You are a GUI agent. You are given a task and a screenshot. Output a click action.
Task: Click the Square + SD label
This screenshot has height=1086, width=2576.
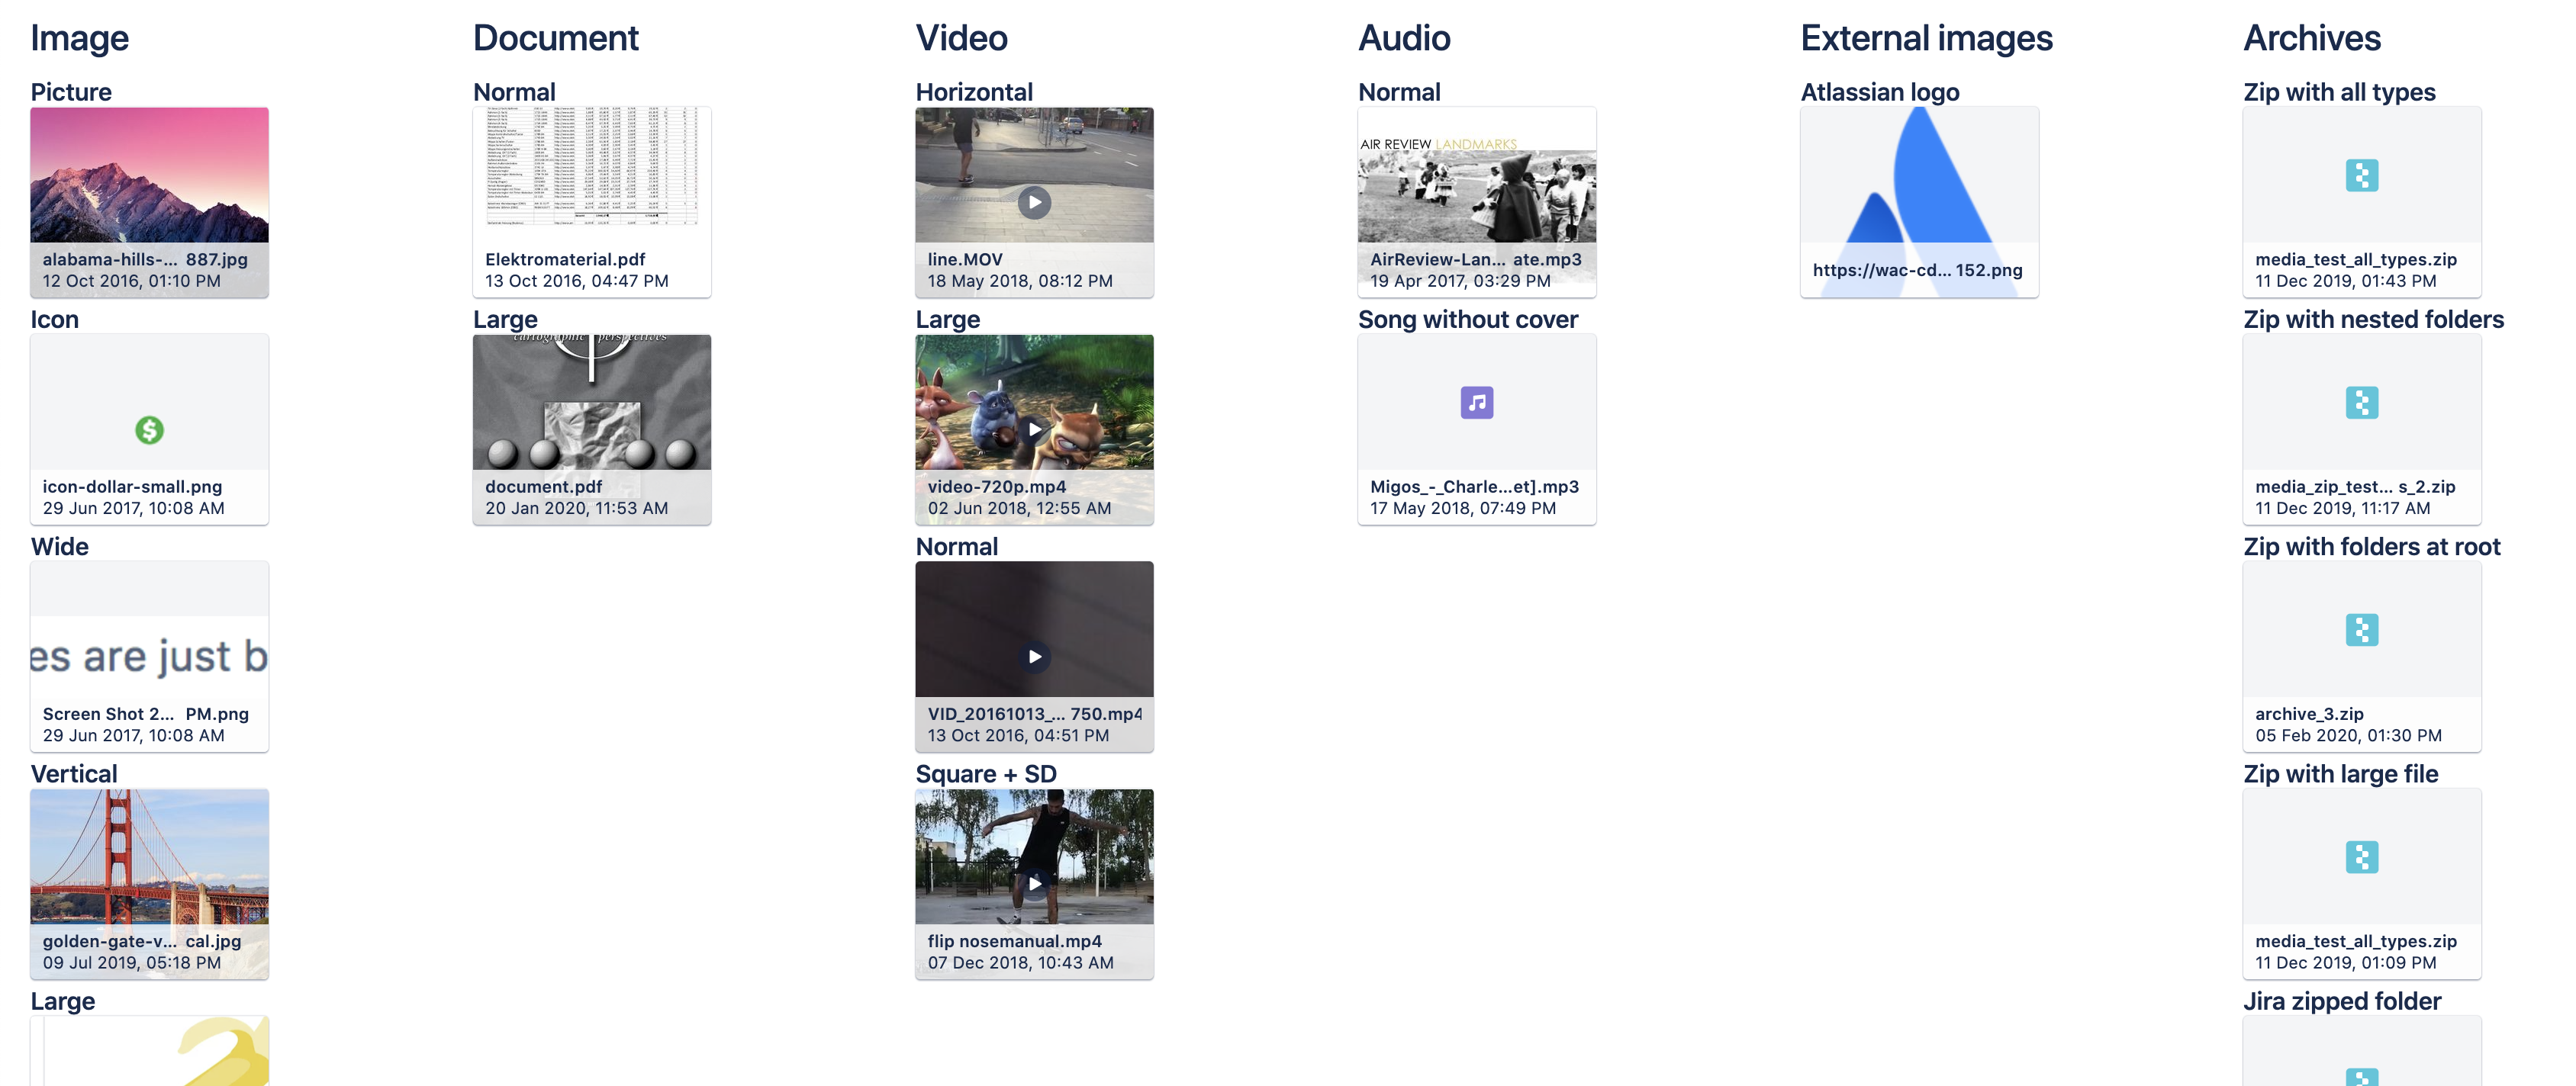[x=985, y=773]
